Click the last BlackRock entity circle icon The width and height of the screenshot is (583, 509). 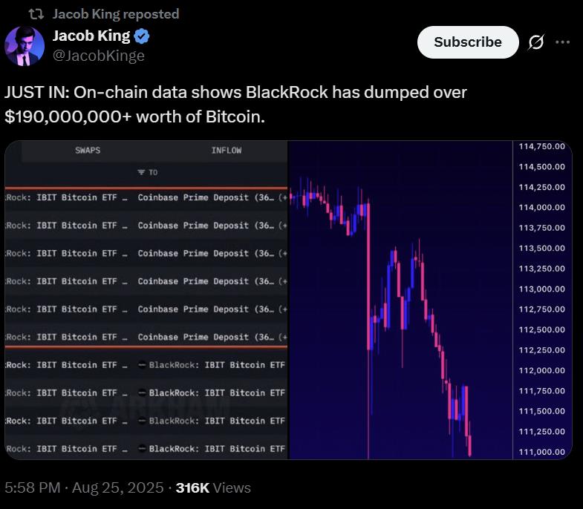pos(142,448)
